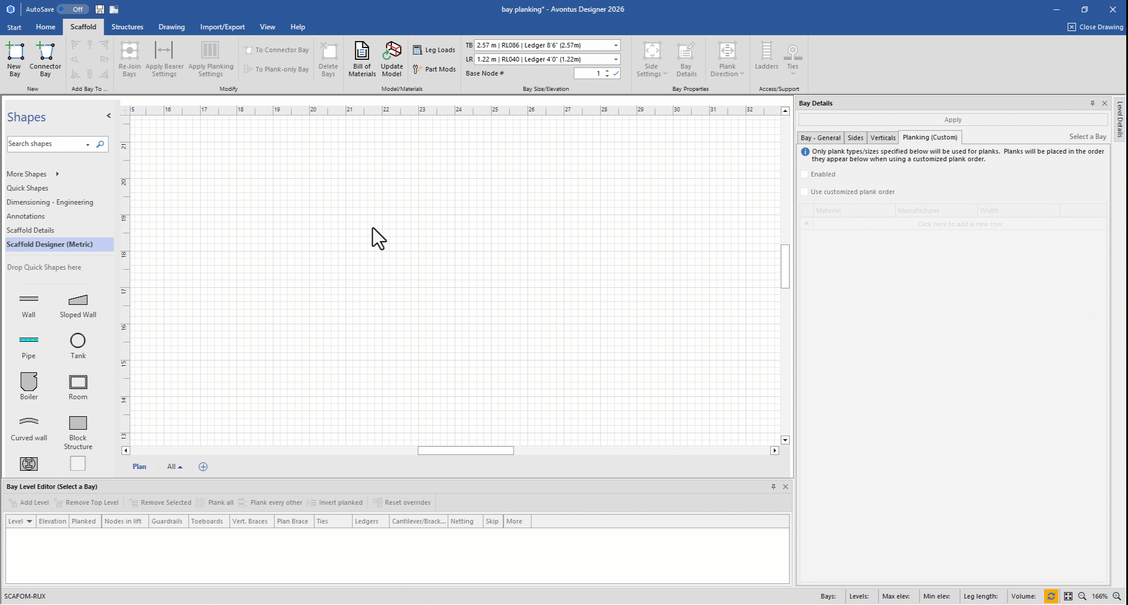The height and width of the screenshot is (605, 1128).
Task: Click the zoom magnifier in status bar
Action: (x=1082, y=596)
